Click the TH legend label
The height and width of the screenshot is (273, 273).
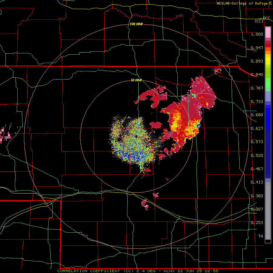coord(261,236)
